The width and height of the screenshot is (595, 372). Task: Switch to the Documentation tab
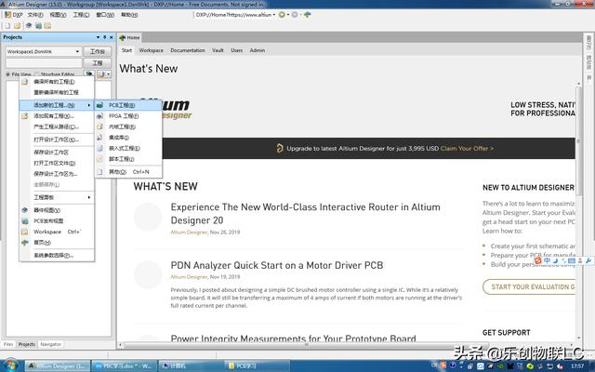[188, 50]
